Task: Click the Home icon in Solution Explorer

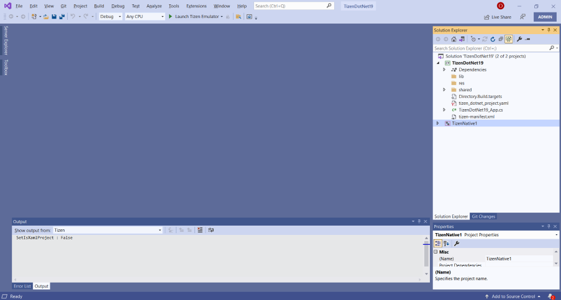Action: (454, 39)
